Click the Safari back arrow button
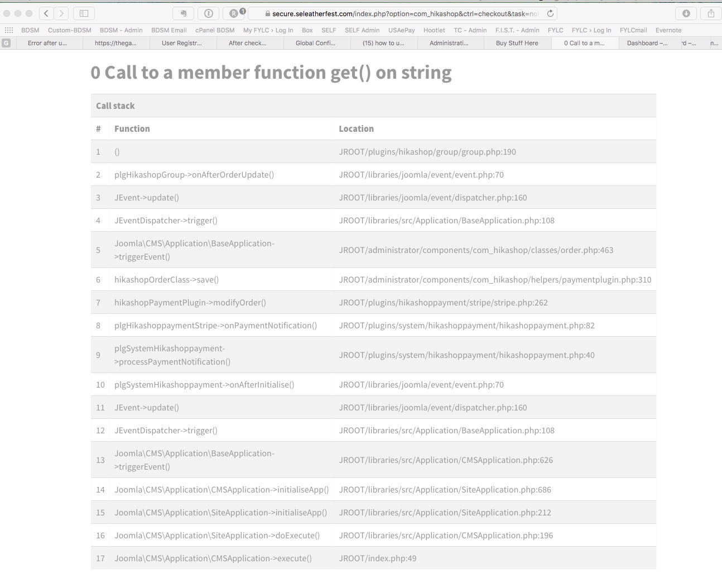Image resolution: width=722 pixels, height=583 pixels. [x=47, y=13]
